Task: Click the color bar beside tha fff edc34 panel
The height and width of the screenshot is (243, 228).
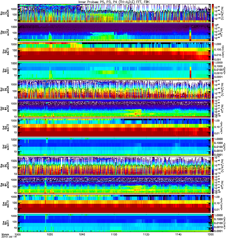Action: click(x=212, y=13)
